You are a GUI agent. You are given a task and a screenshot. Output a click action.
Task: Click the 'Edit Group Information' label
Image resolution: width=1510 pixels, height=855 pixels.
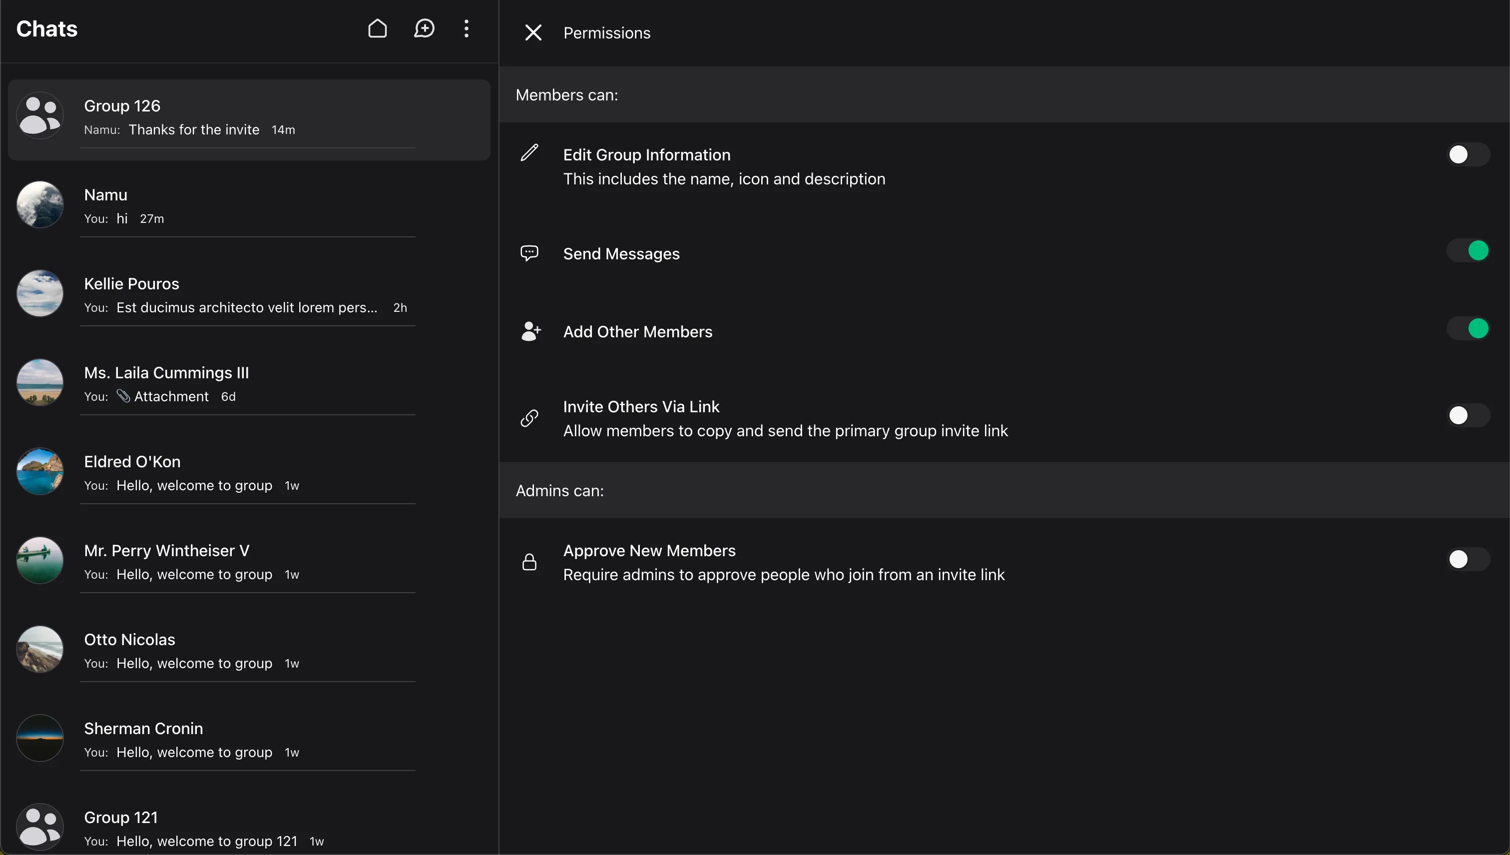pyautogui.click(x=647, y=154)
